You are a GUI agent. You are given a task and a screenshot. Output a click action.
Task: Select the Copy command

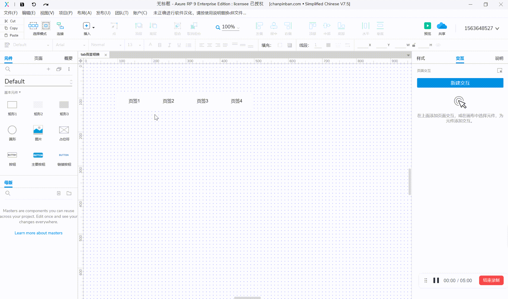[11, 28]
